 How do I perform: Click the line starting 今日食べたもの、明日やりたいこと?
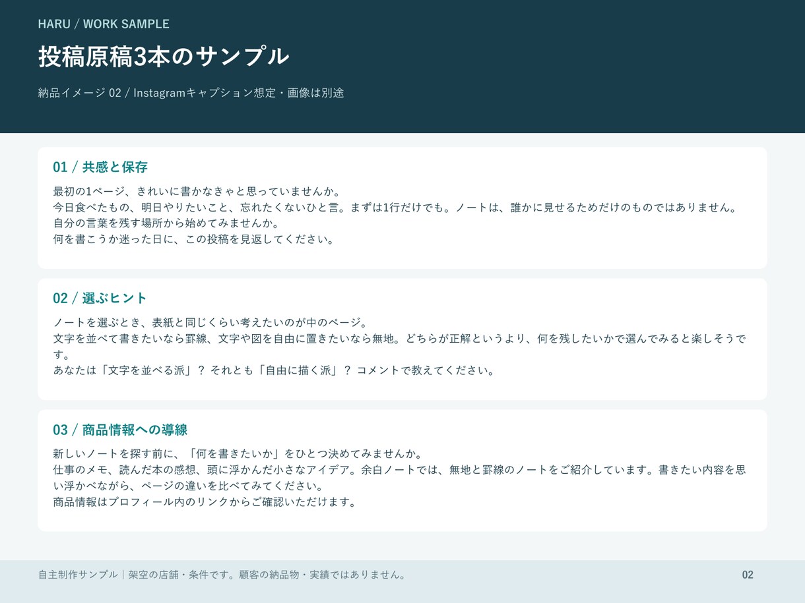pos(395,208)
